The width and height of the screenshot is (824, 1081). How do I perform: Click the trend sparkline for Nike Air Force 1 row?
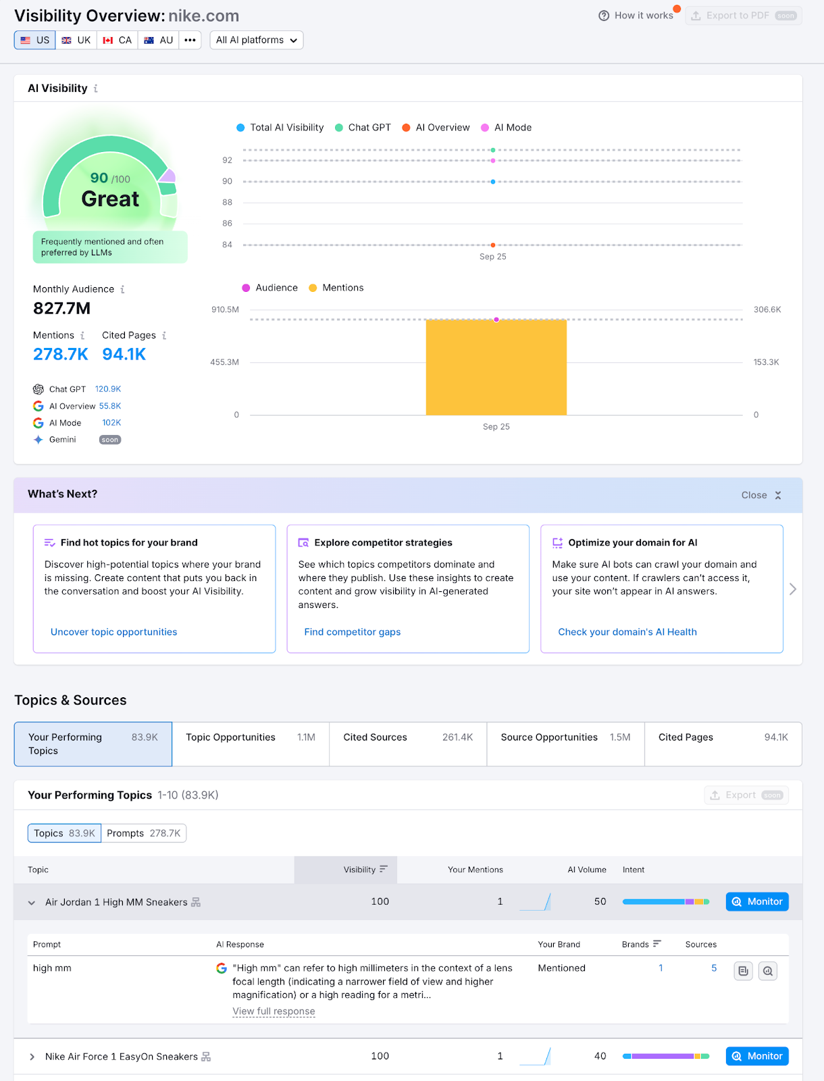coord(536,1056)
